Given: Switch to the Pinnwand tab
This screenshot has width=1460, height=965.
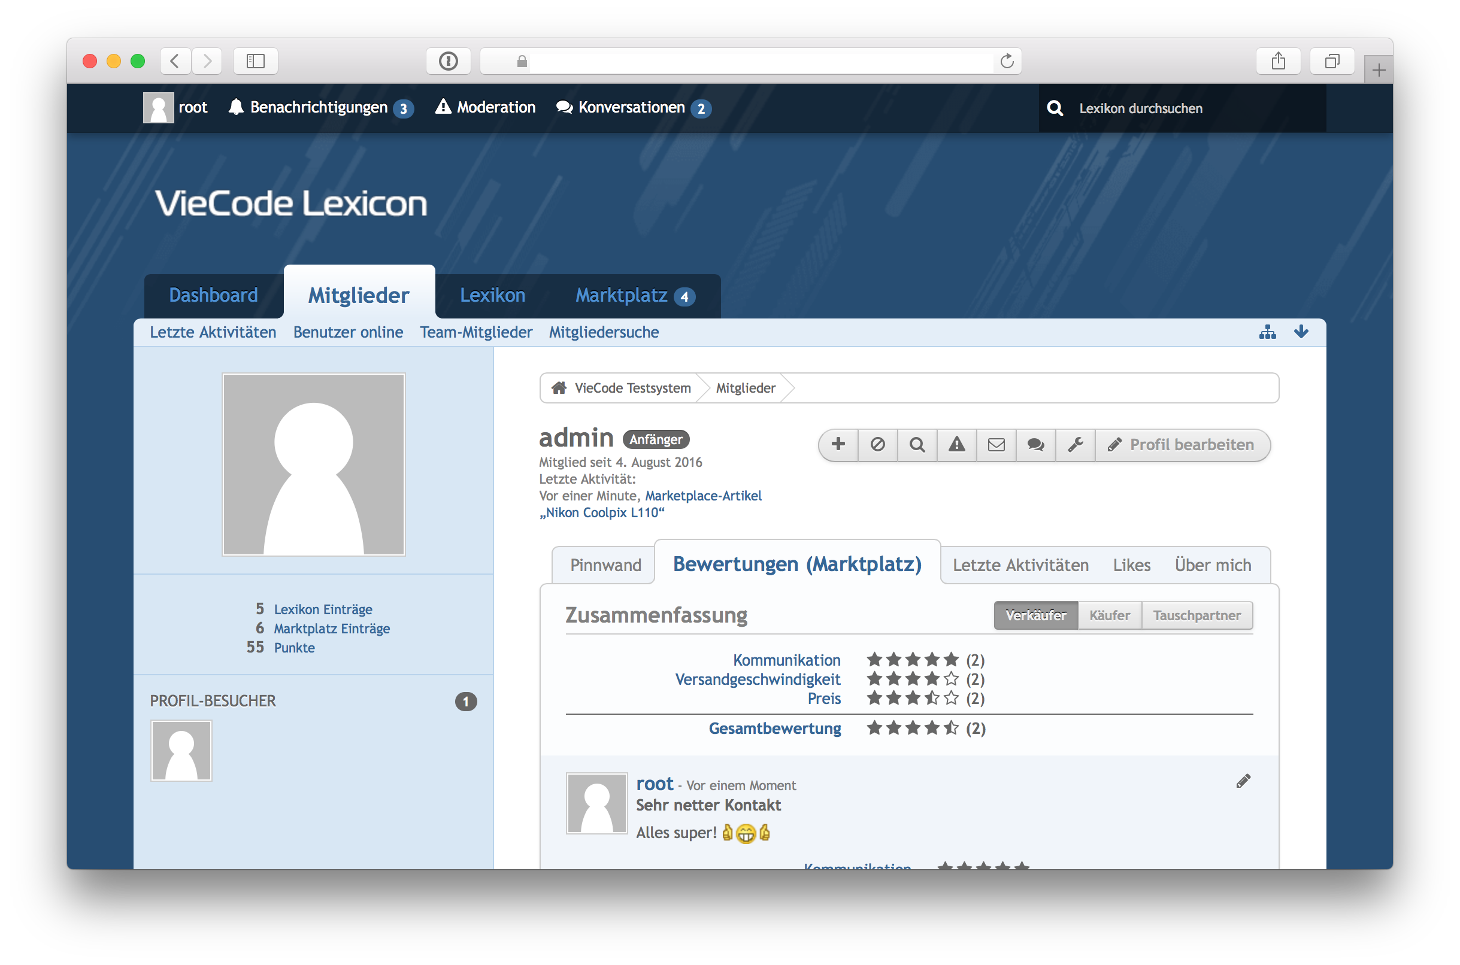Looking at the screenshot, I should [x=605, y=565].
